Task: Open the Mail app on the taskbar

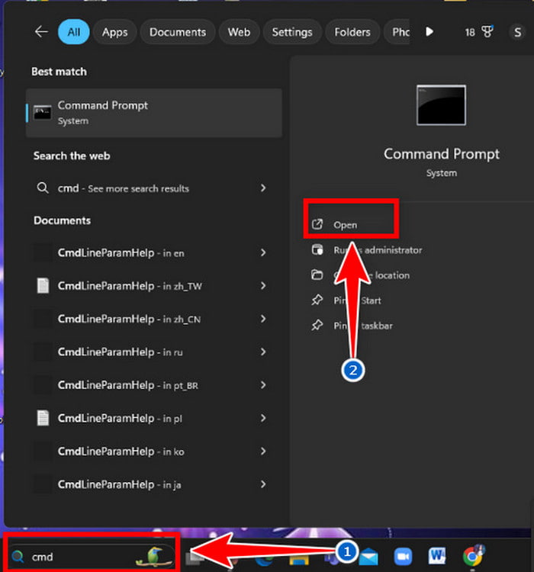Action: coord(368,557)
